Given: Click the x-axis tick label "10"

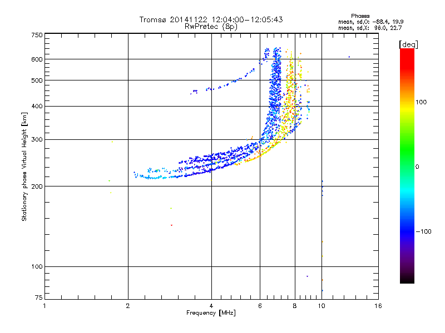Looking at the screenshot, I should coord(322,306).
